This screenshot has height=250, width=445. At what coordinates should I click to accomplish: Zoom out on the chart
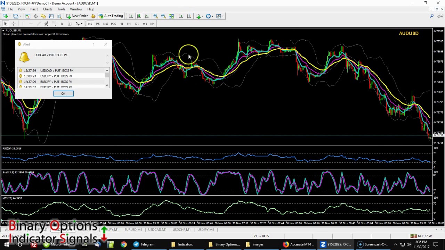pyautogui.click(x=163, y=16)
